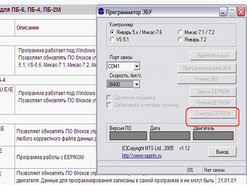Click the Программатор ЭБУ title bar app icon
Screen dimensions: 247x191
coord(101,11)
